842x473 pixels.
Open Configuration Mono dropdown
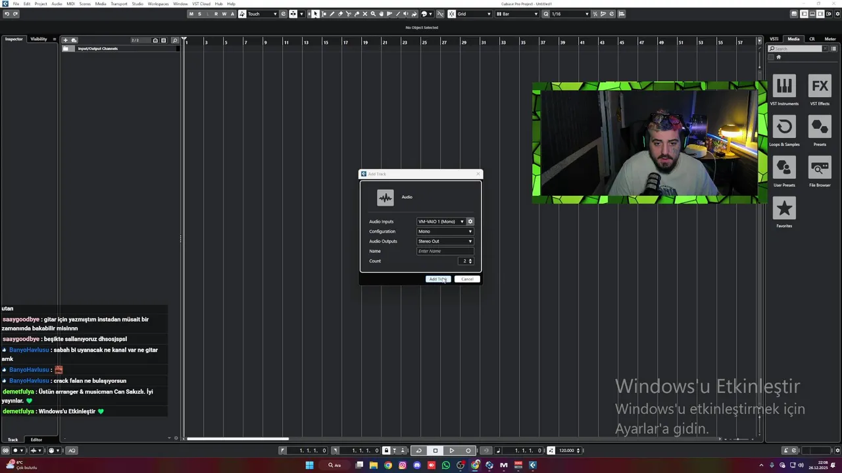click(x=445, y=231)
